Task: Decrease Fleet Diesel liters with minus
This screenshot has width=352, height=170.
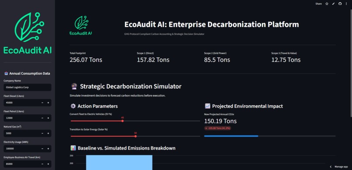Action: [x=42, y=103]
